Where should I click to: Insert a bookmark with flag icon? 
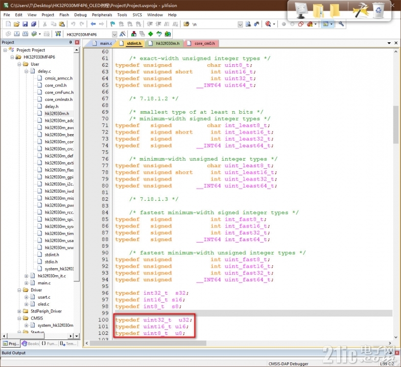[x=113, y=24]
